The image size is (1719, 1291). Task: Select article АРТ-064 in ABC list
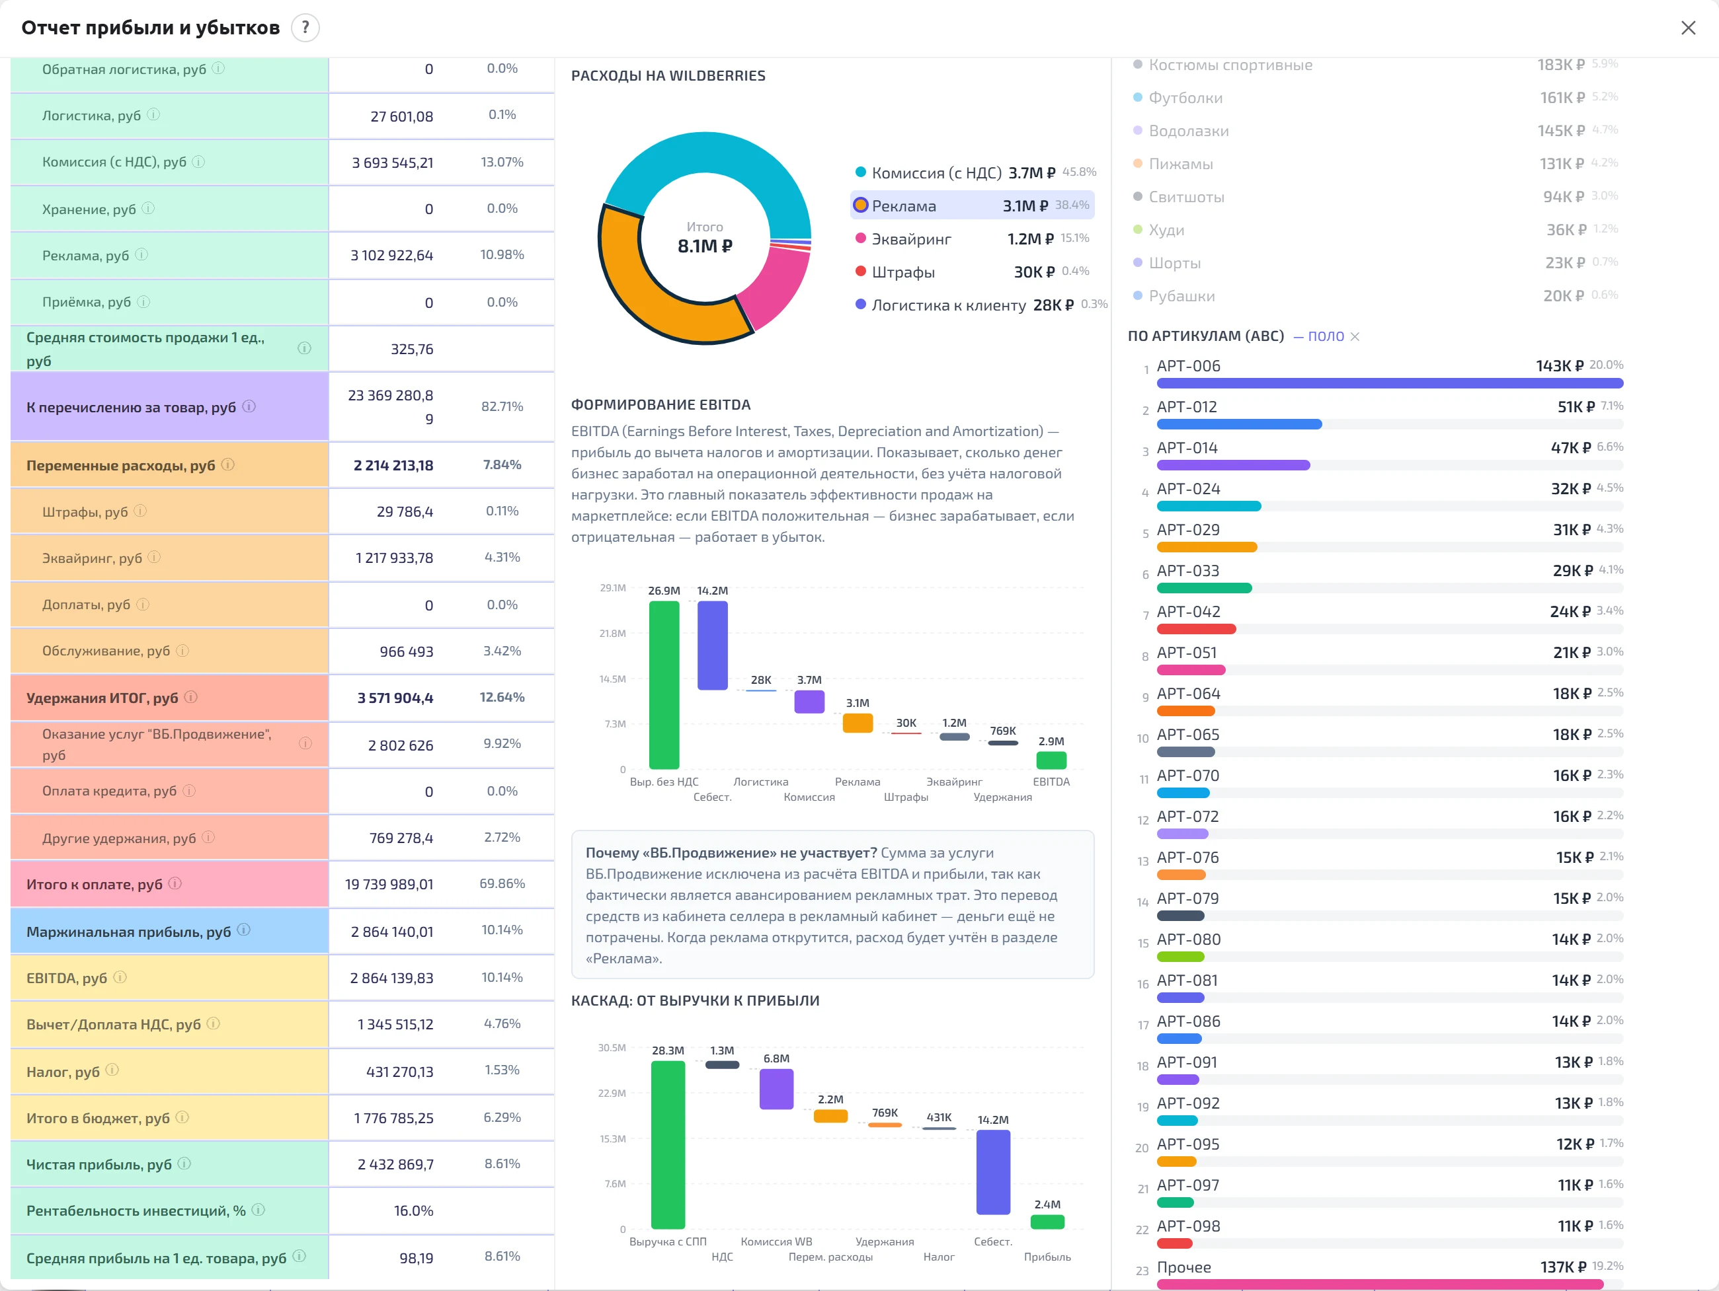[1380, 699]
